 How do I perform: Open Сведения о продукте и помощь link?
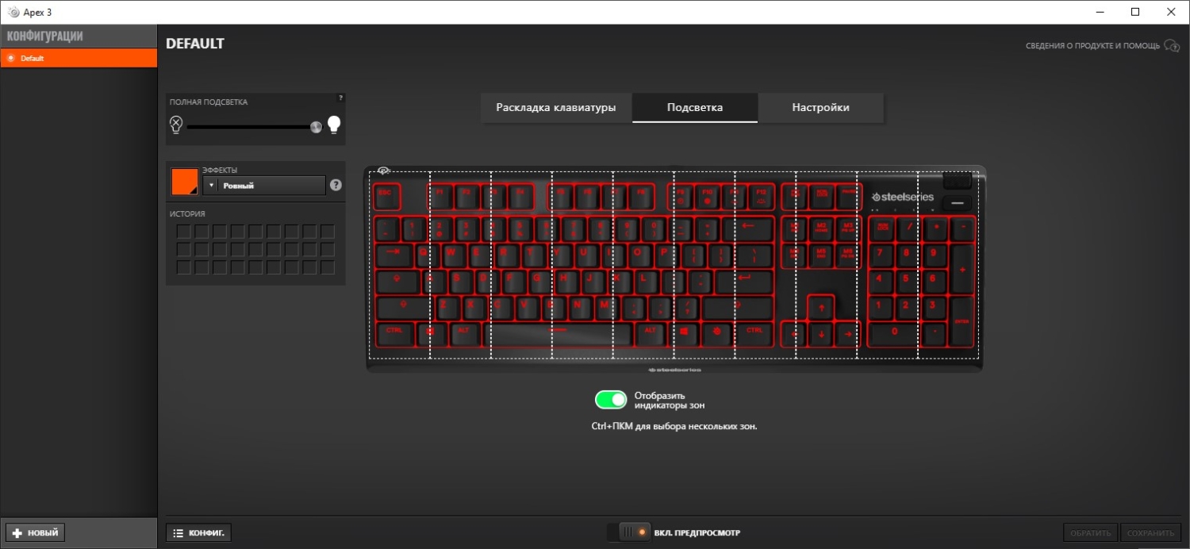click(1092, 46)
